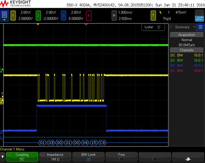Image resolution: width=205 pixels, height=163 pixels.
Task: Go back with the up arrow softkey
Action: (2, 157)
